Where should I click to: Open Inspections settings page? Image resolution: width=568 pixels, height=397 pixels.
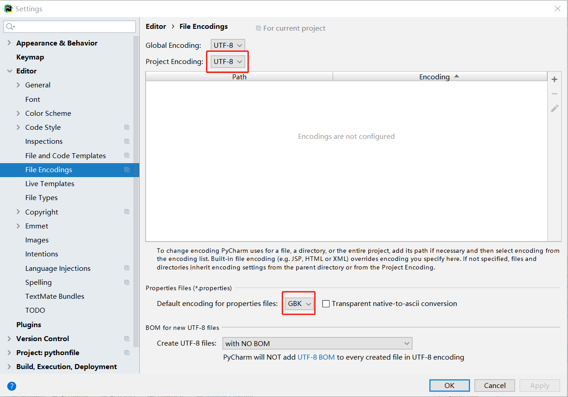[44, 141]
